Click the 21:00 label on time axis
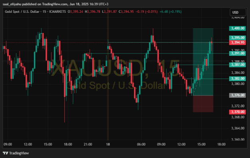This screenshot has width=250, height=158. 88,144
